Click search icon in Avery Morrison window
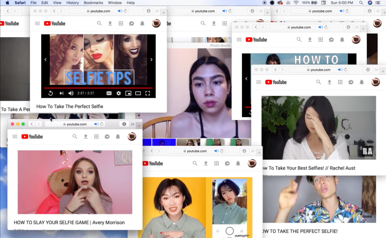The image size is (386, 238). 75,137
